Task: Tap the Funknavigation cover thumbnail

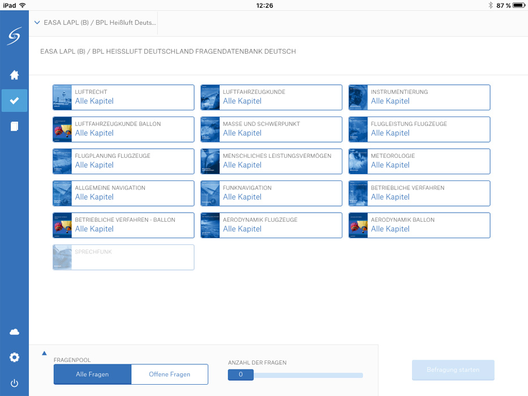Action: coord(210,193)
